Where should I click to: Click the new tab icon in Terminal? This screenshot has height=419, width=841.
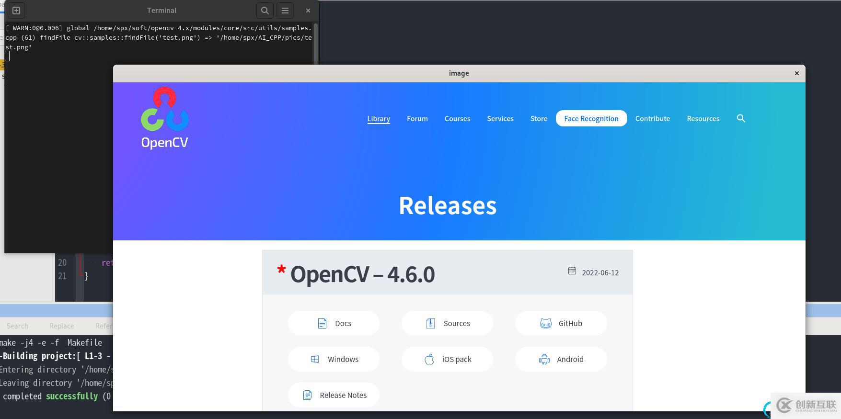click(16, 11)
